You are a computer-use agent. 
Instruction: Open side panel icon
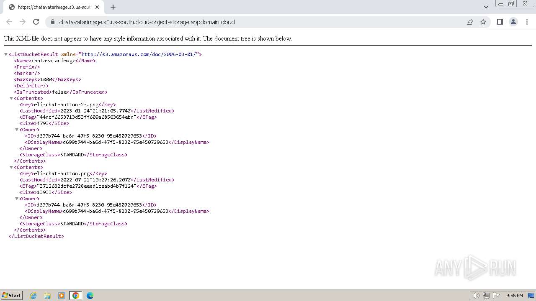[500, 22]
